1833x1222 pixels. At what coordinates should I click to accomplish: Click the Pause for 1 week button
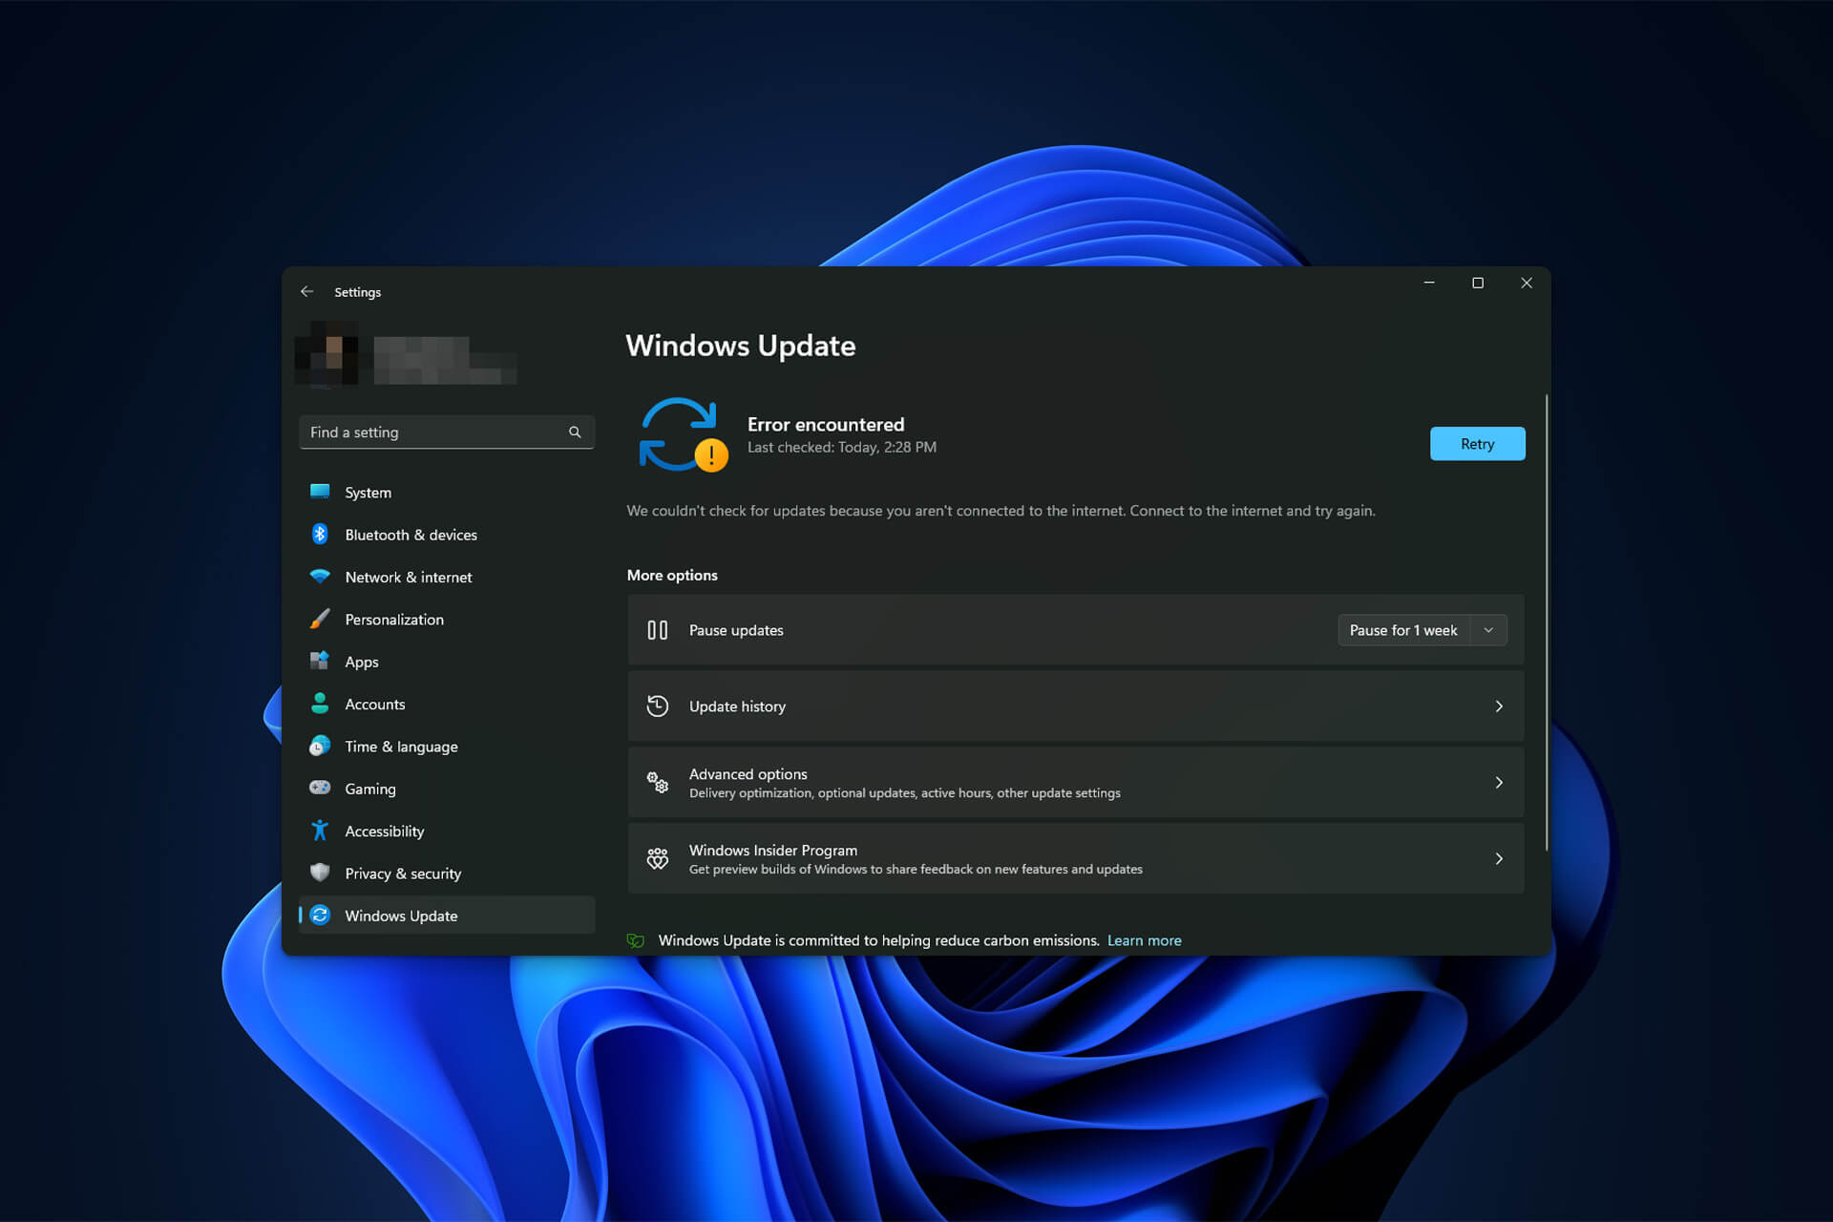point(1403,630)
